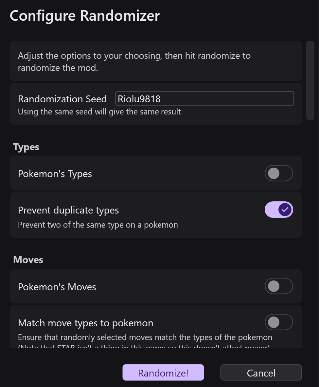Click the Prevent duplicate types label text
The image size is (319, 387).
[x=68, y=210]
